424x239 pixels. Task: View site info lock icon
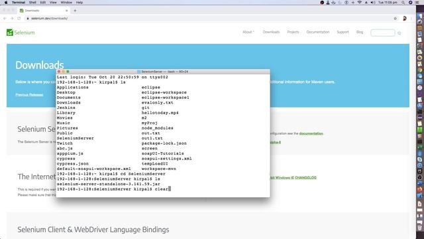pyautogui.click(x=28, y=19)
